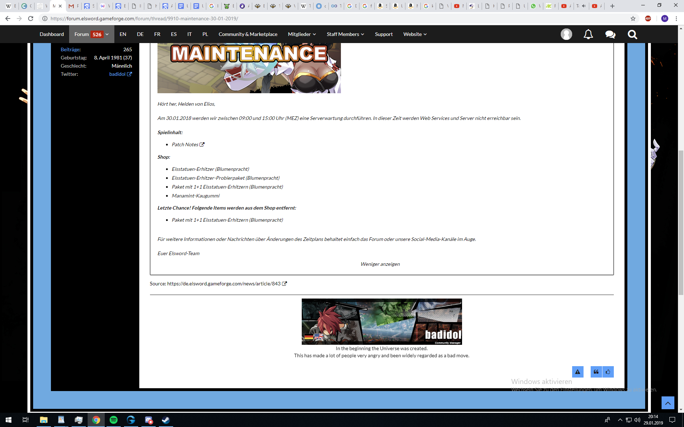684x427 pixels.
Task: Report this post with warning icon
Action: 577,372
